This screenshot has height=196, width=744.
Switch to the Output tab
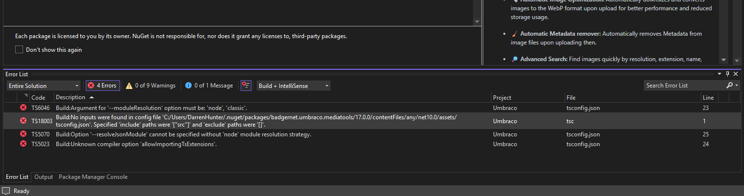44,177
